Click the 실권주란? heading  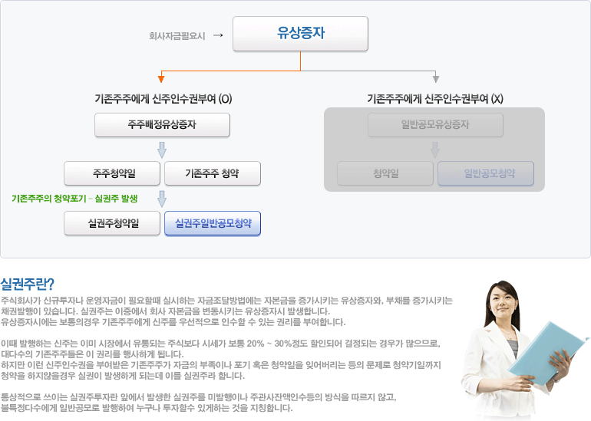coord(28,283)
